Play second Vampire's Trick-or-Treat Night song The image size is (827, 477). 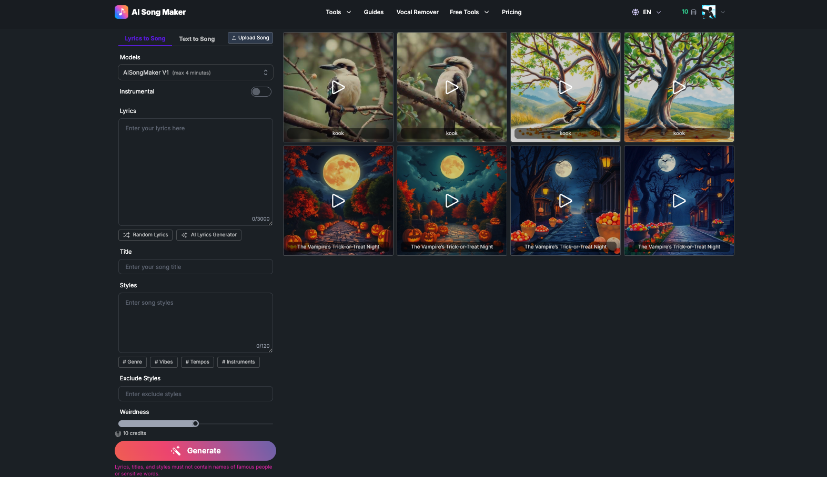pos(452,201)
